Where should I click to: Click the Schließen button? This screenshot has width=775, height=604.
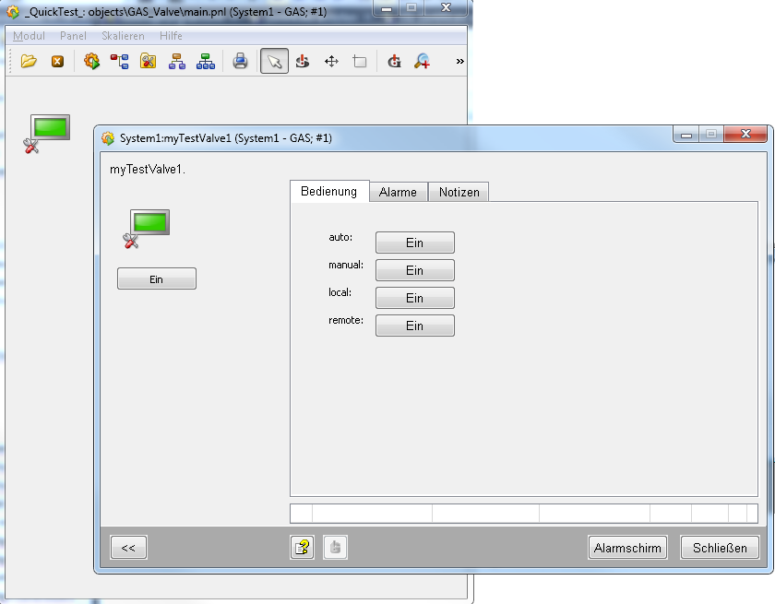[720, 548]
